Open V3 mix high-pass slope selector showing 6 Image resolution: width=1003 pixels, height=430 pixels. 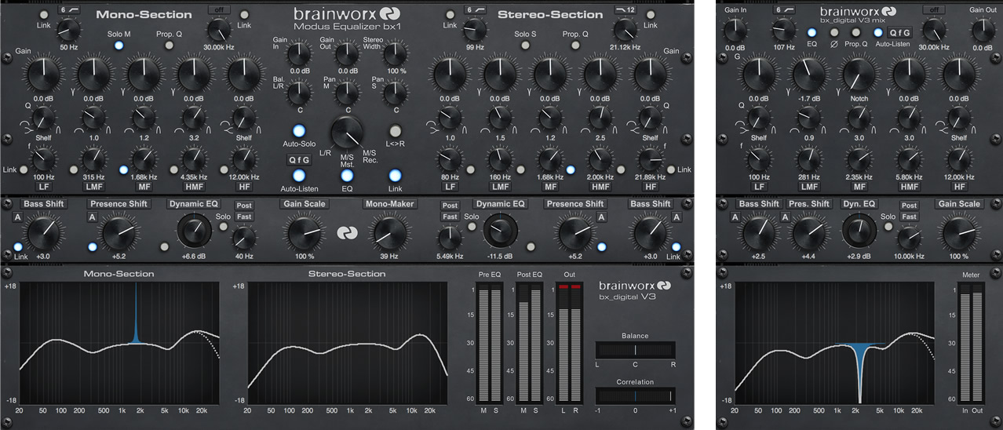tap(783, 9)
